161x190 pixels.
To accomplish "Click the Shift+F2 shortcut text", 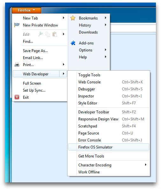I will point(129,112).
